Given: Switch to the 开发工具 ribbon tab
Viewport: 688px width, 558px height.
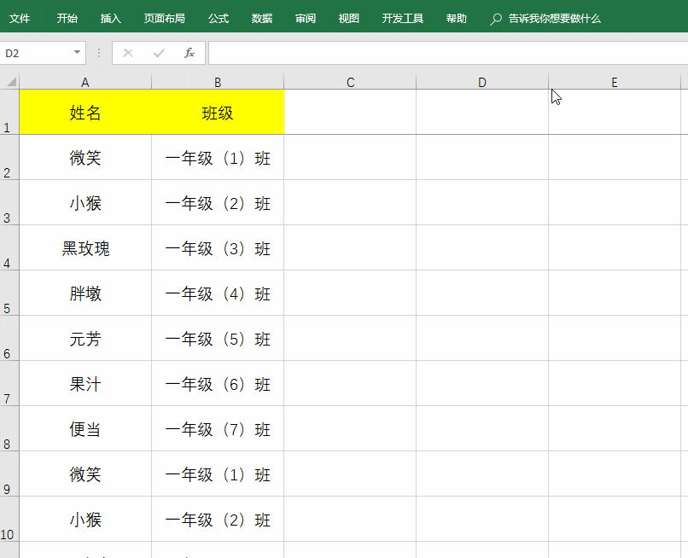Looking at the screenshot, I should (402, 19).
